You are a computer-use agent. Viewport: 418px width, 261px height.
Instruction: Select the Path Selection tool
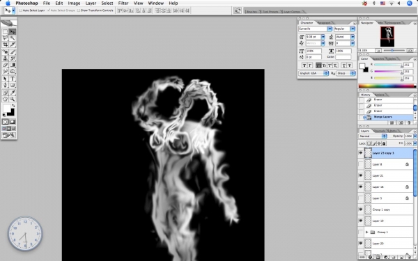coord(5,79)
